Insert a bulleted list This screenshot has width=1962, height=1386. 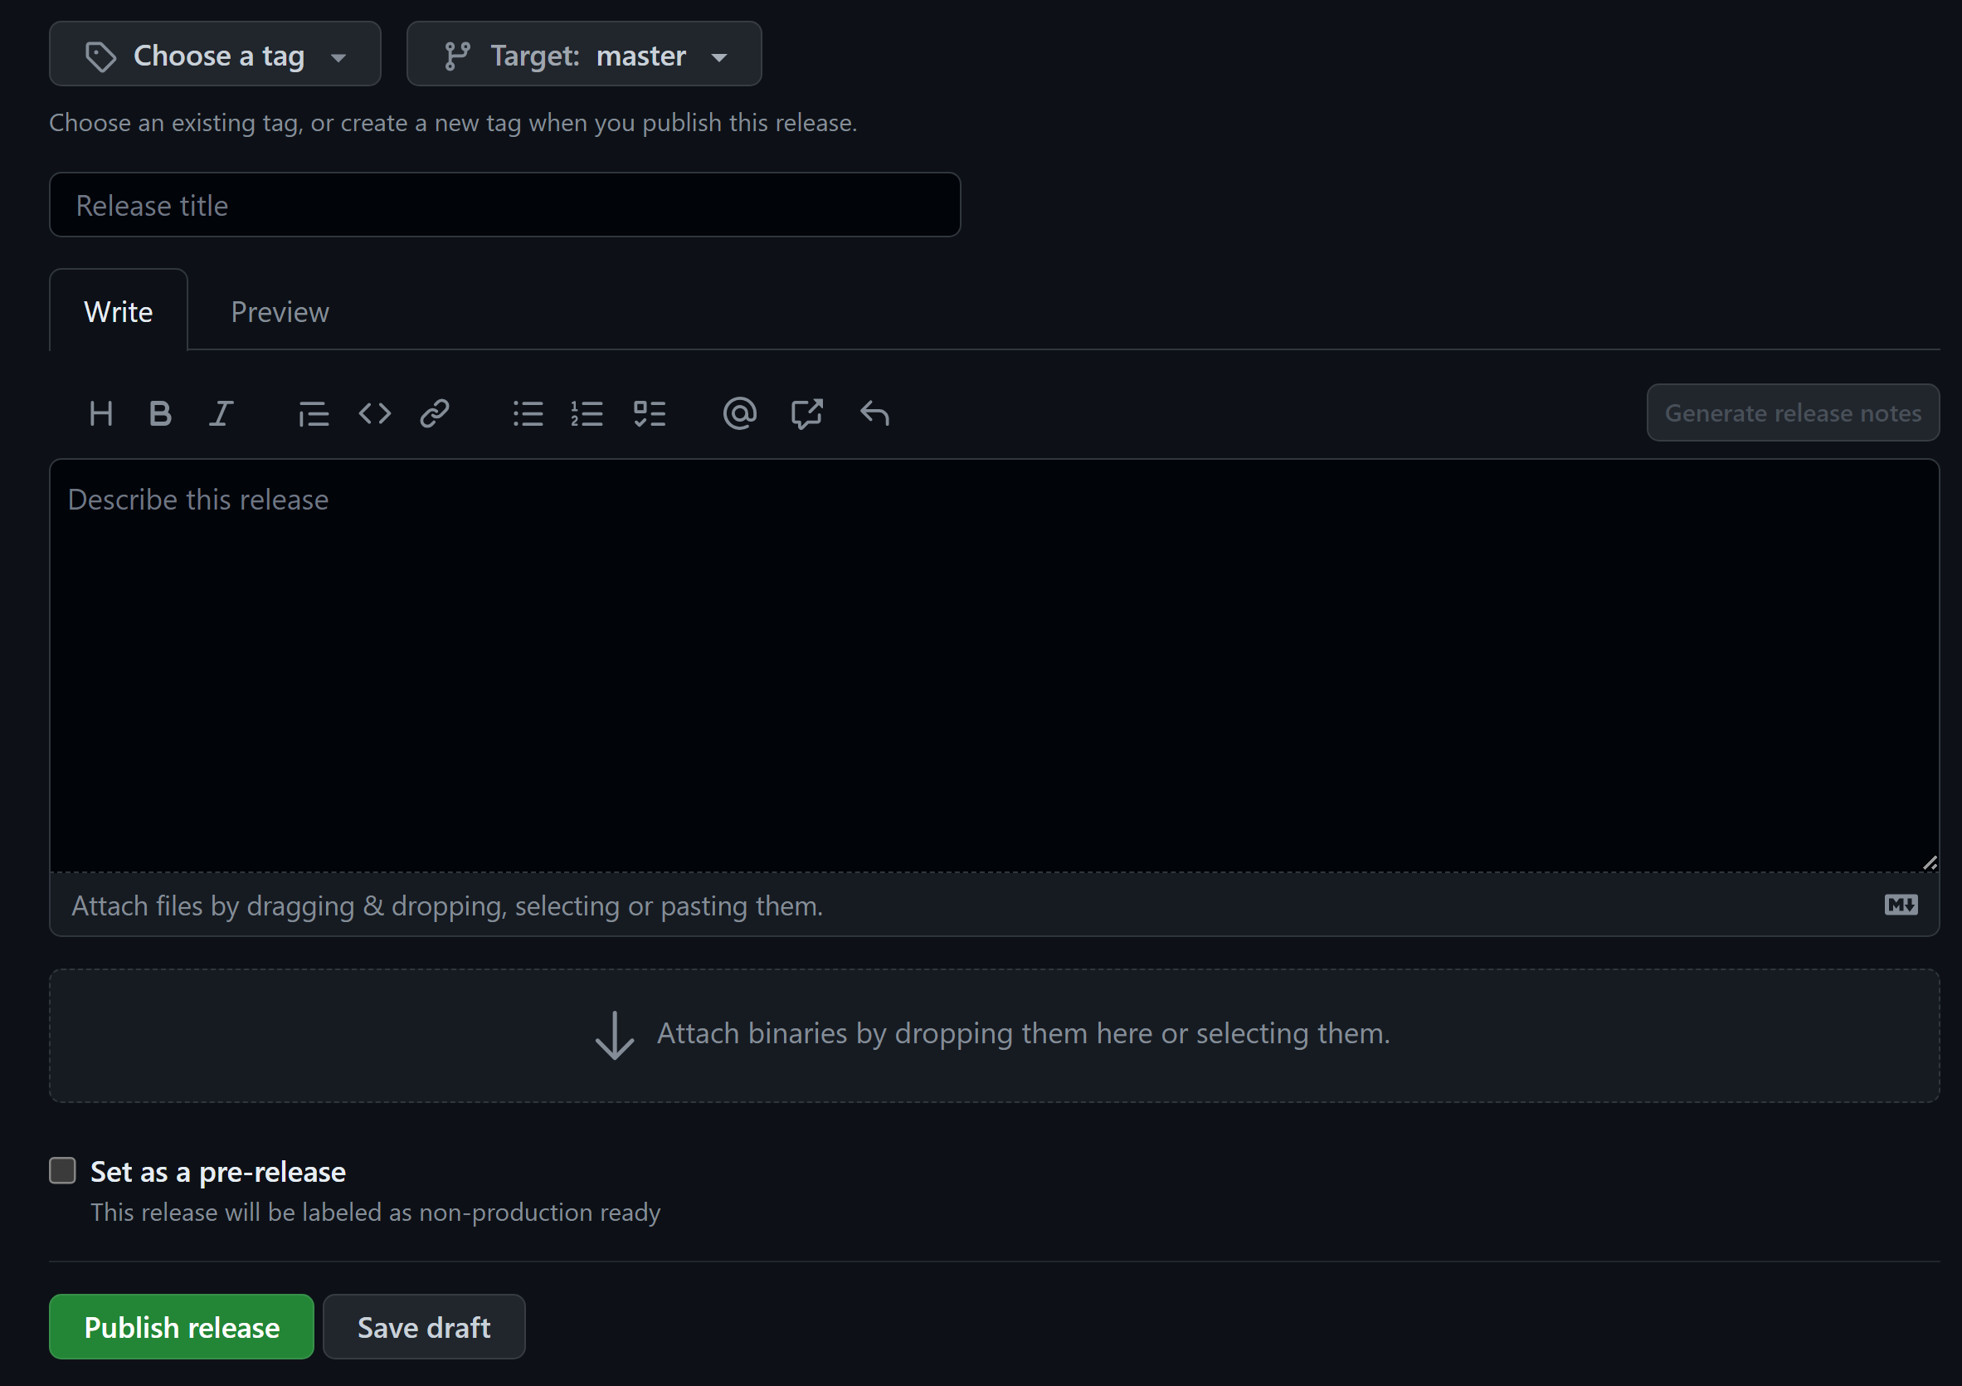[528, 414]
